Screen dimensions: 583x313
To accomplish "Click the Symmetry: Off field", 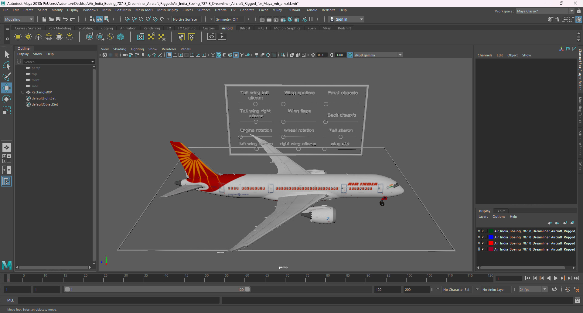I will [229, 19].
